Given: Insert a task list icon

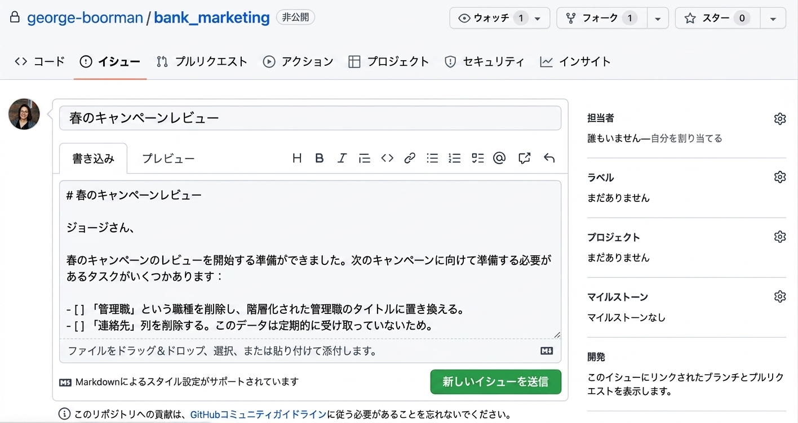Looking at the screenshot, I should [478, 158].
